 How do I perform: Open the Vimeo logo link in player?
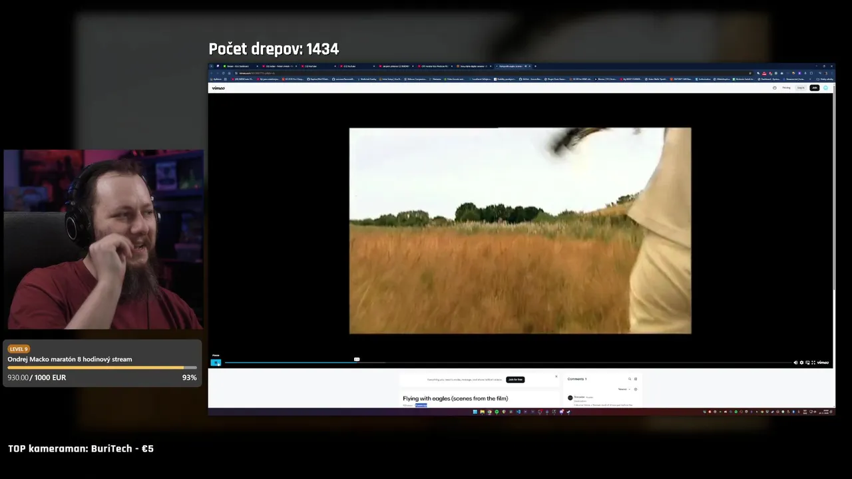(823, 363)
